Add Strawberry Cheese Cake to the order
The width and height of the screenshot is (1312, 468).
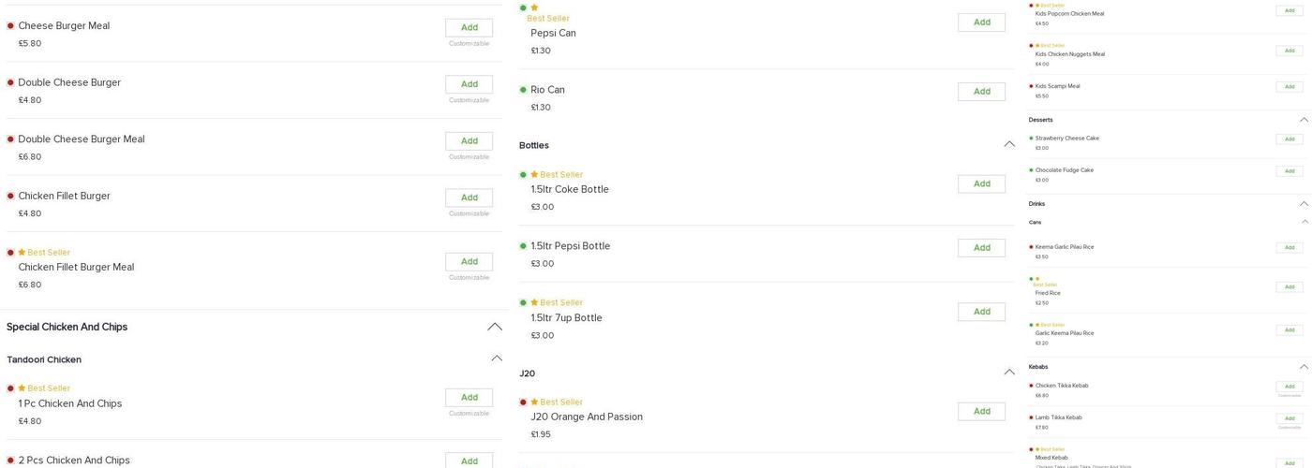[x=1289, y=139]
